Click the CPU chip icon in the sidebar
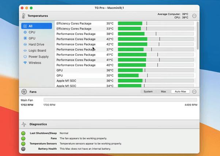The image size is (220, 156). (x=25, y=32)
